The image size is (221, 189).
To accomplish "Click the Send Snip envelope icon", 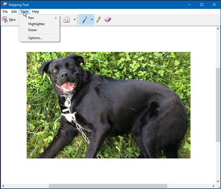I will click(x=67, y=19).
